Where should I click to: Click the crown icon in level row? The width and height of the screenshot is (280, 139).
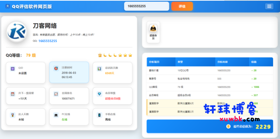(x=100, y=55)
